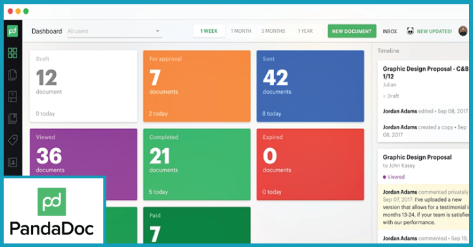Open the Catalog tag icon in sidebar

(12, 140)
